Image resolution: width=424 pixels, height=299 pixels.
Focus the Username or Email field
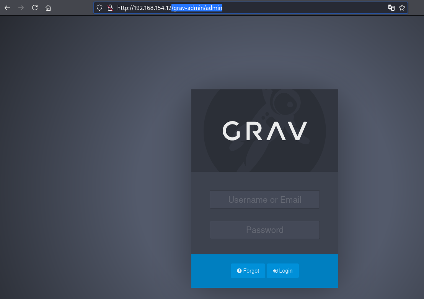tap(265, 199)
